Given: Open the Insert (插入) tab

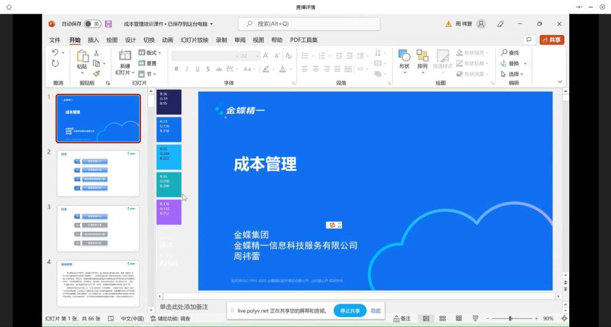Looking at the screenshot, I should pyautogui.click(x=93, y=40).
